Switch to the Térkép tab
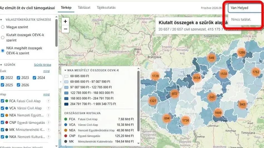 66,7
